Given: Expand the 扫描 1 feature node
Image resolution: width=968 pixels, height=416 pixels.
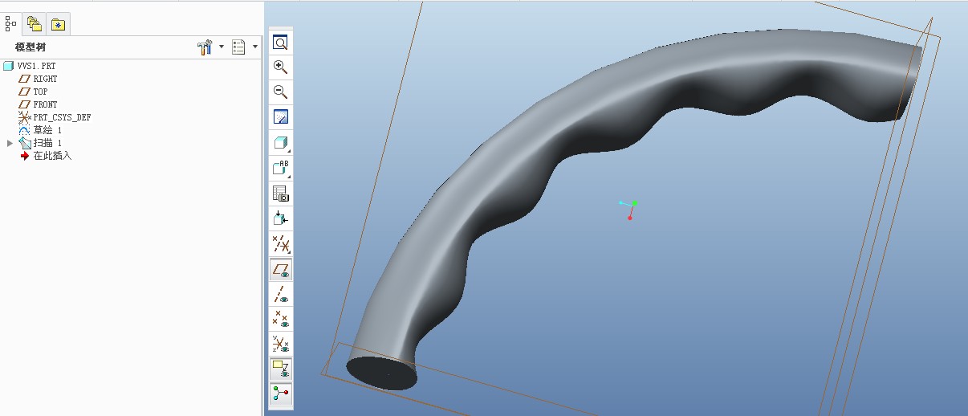Looking at the screenshot, I should [x=10, y=143].
